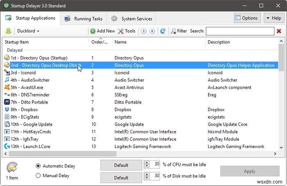Select the Automatic Delay radio button
The image size is (287, 186).
coord(38,166)
